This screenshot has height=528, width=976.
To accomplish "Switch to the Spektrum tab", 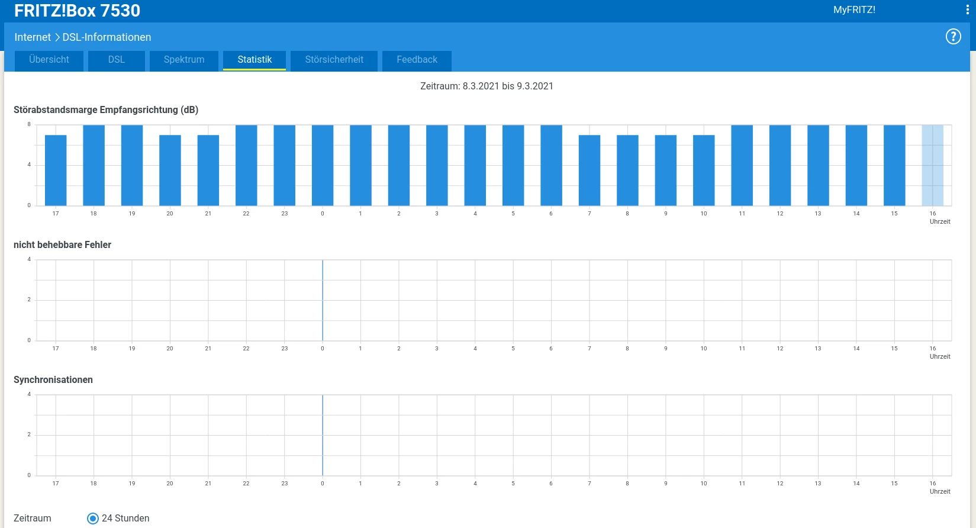I will tap(184, 60).
